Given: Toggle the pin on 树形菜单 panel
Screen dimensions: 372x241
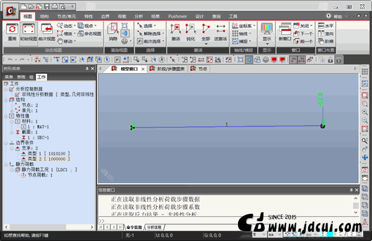Looking at the screenshot, I should pyautogui.click(x=87, y=69).
